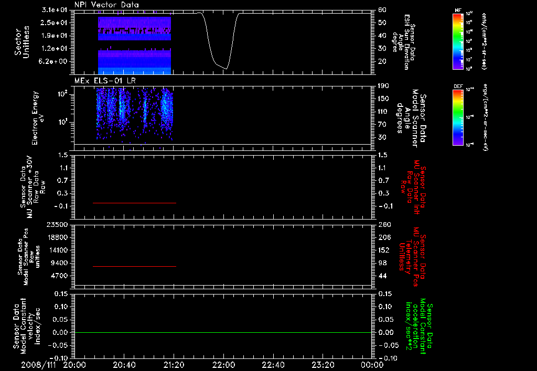
Task: Select the DEF rainbow color bar
Action: tap(458, 117)
